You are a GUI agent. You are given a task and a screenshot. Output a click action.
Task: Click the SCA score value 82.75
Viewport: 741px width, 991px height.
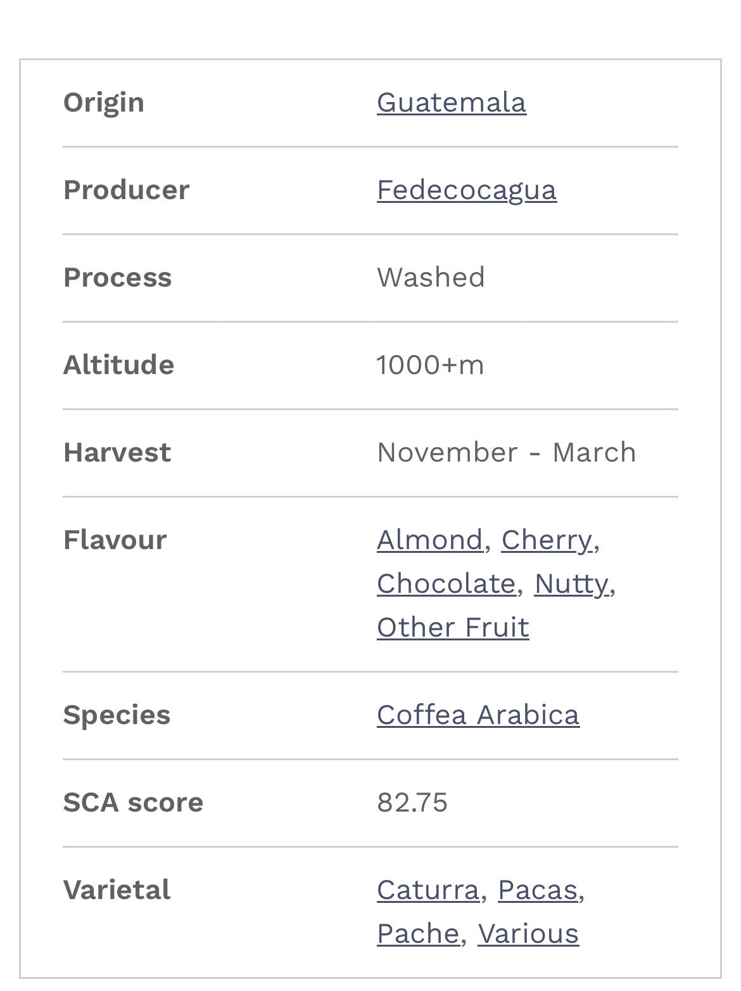[x=412, y=802]
